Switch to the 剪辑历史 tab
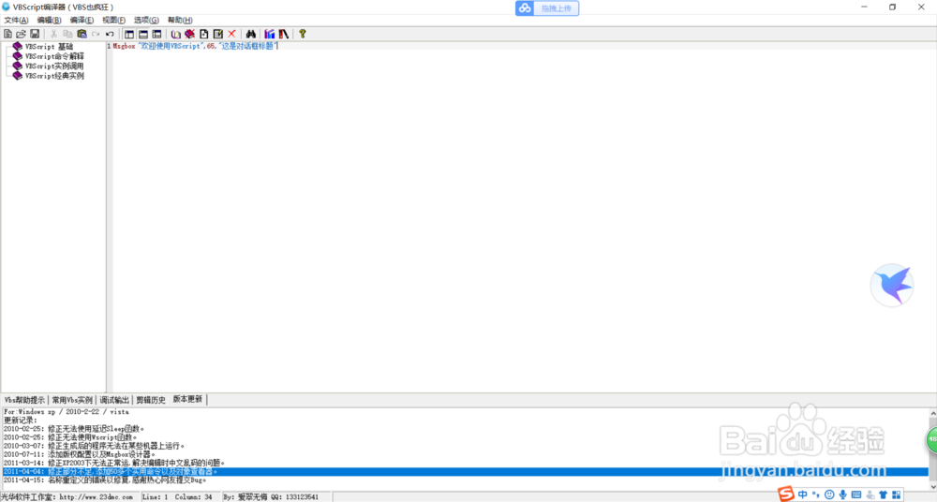The width and height of the screenshot is (937, 502). 151,400
